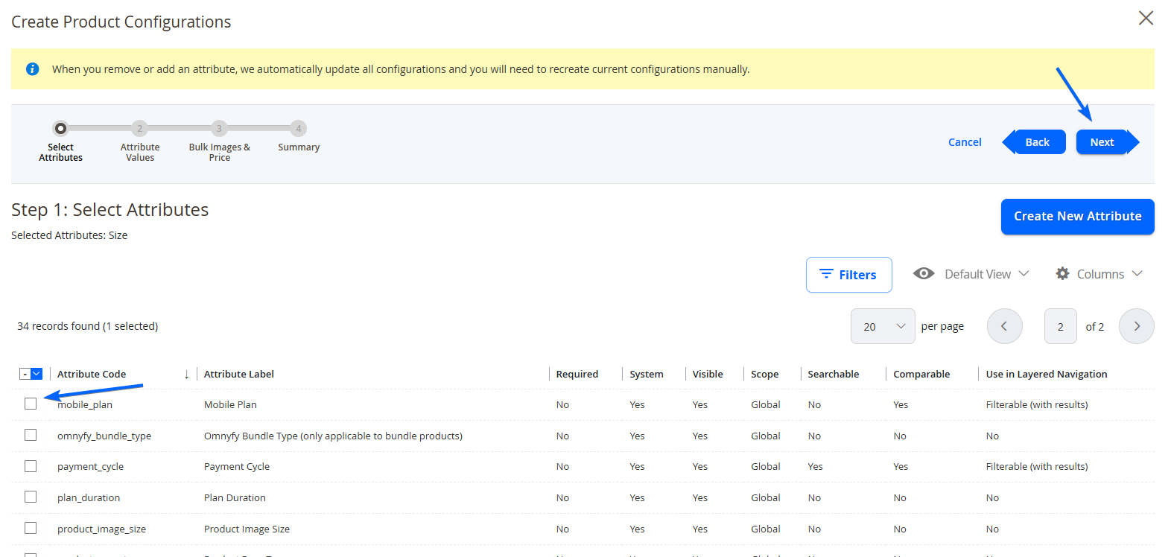This screenshot has height=557, width=1171.
Task: Sort by Searchable column header
Action: [833, 375]
